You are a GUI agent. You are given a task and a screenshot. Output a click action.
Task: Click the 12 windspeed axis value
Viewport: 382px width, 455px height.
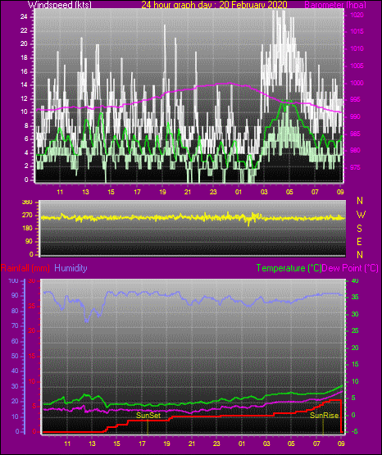[x=24, y=98]
